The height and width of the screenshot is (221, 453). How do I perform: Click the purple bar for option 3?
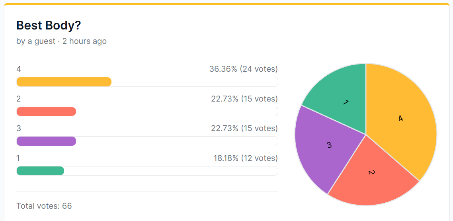46,141
